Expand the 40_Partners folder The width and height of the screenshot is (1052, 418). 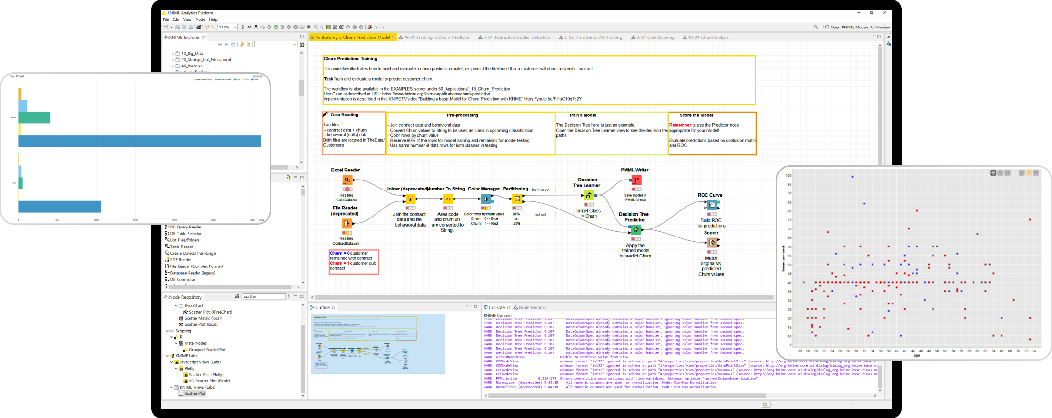tap(173, 66)
